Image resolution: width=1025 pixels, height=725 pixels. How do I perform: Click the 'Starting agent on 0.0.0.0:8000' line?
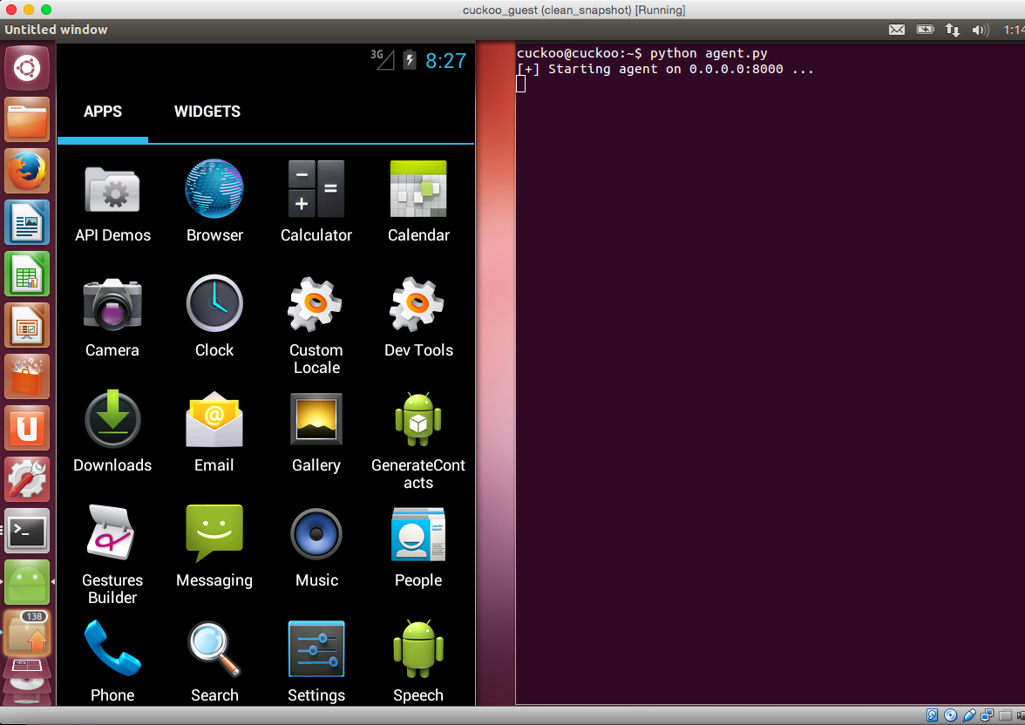(x=666, y=69)
